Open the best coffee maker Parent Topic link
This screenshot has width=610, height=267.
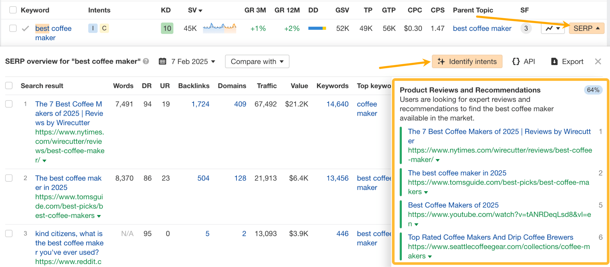click(482, 29)
